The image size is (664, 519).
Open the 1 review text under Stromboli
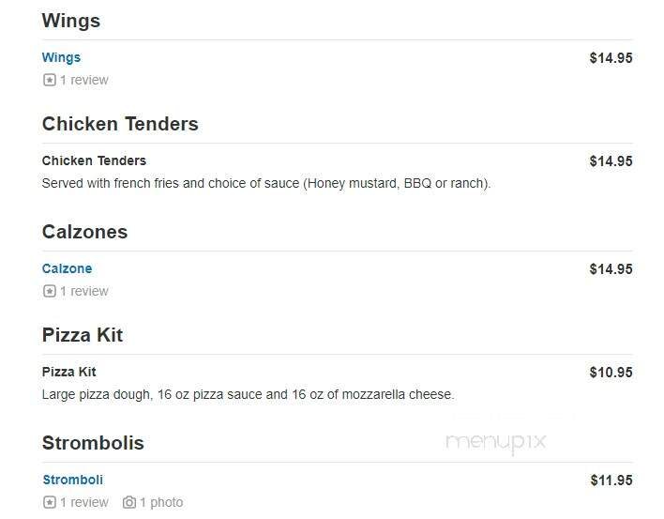coord(84,502)
